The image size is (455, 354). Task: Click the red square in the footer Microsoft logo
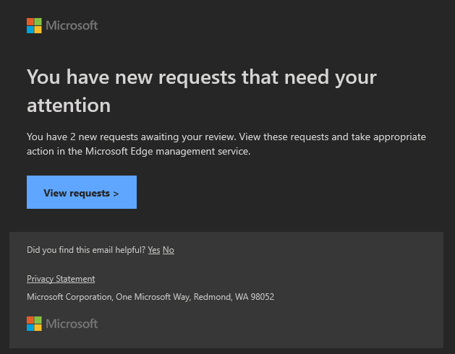point(30,319)
